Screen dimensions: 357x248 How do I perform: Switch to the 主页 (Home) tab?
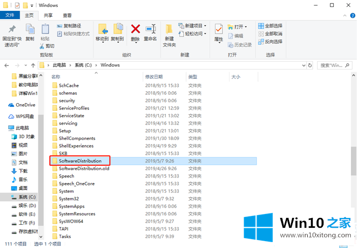click(x=29, y=15)
